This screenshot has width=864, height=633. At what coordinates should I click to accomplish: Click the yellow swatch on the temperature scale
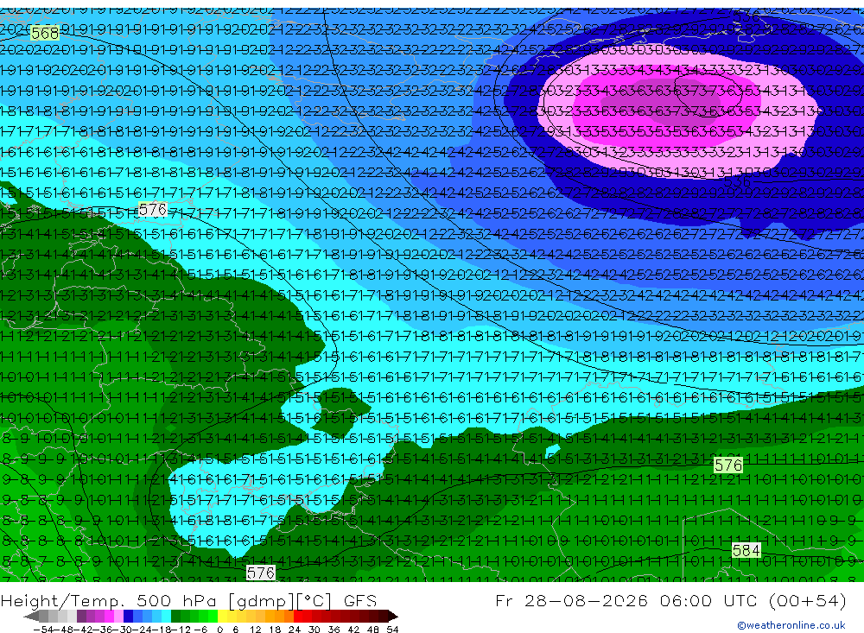(x=222, y=616)
